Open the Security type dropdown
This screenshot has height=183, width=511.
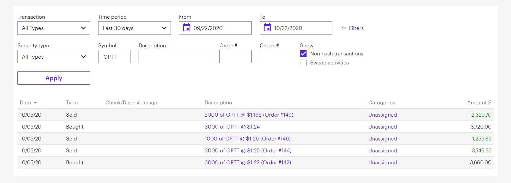(x=54, y=57)
